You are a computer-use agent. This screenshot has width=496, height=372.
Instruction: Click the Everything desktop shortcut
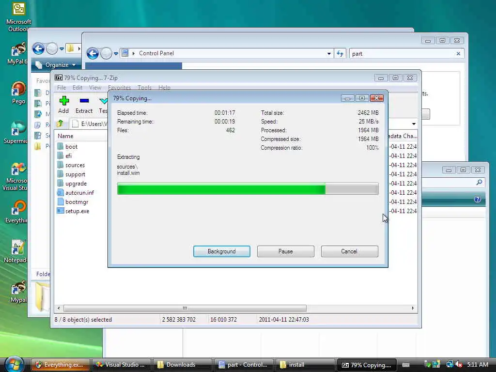pyautogui.click(x=16, y=211)
